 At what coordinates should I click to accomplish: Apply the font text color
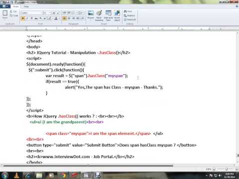click(x=56, y=18)
